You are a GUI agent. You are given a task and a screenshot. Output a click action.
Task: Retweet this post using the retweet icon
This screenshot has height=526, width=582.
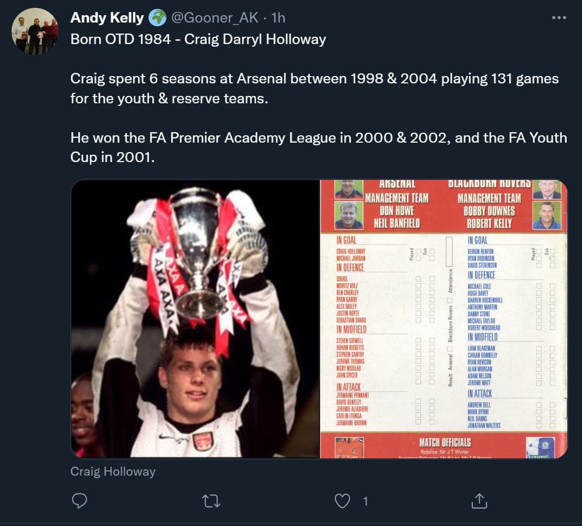pyautogui.click(x=210, y=501)
